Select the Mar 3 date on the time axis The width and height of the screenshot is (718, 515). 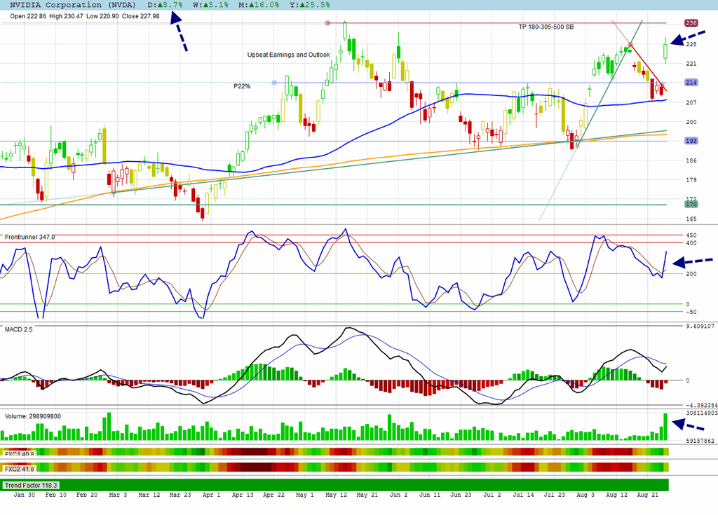[x=118, y=495]
